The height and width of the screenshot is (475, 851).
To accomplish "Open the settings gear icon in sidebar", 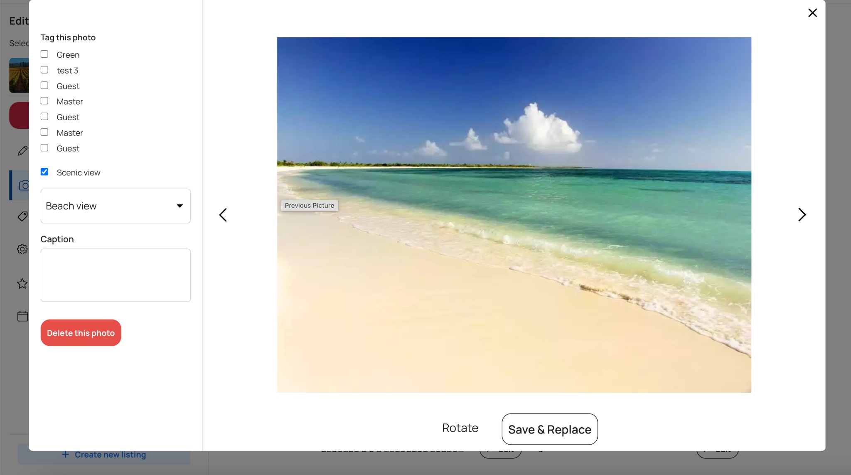I will tap(22, 249).
